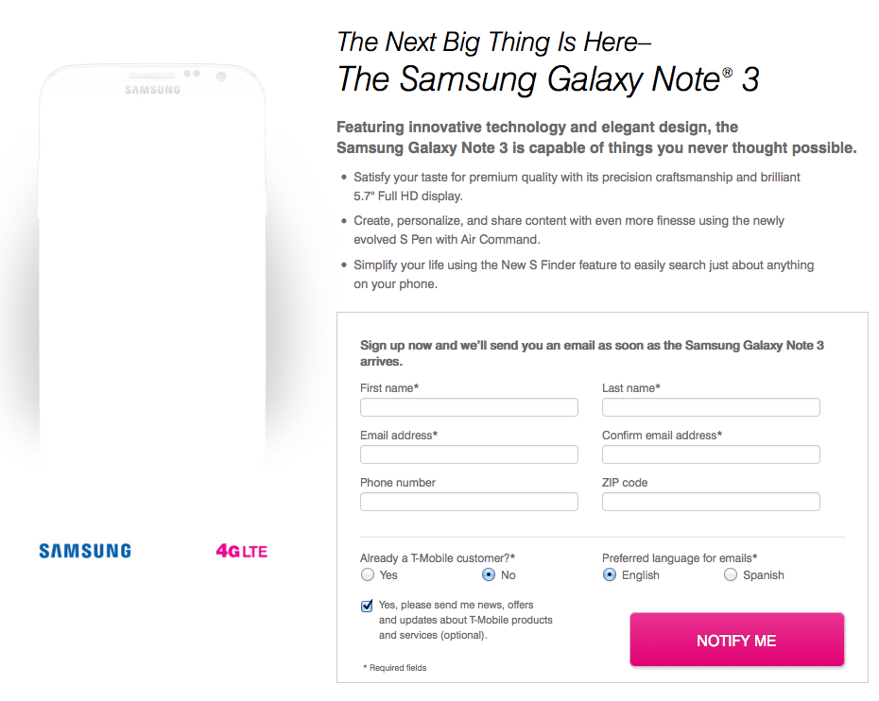This screenshot has height=701, width=879.
Task: Click the magenta 4G LTE logo
Action: (241, 551)
